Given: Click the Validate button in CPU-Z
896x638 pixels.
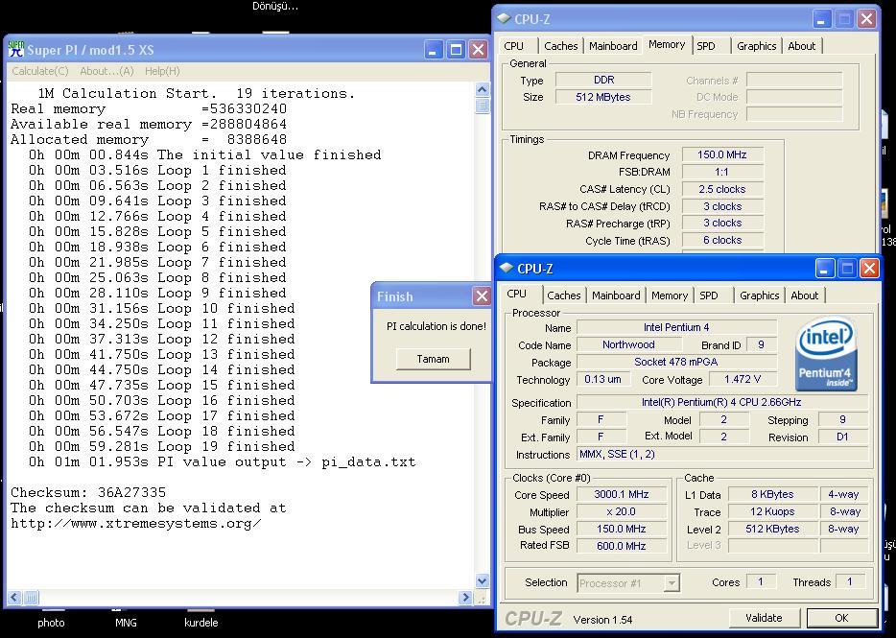Looking at the screenshot, I should [x=764, y=618].
